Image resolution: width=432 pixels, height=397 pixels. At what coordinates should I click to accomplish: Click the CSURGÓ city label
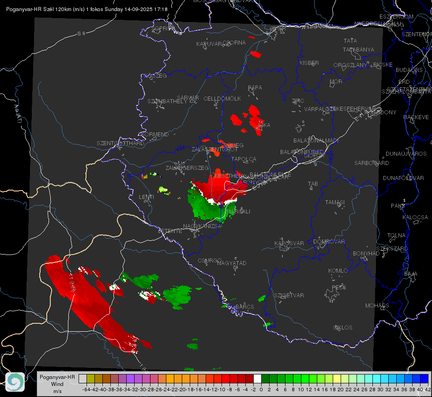(x=210, y=261)
